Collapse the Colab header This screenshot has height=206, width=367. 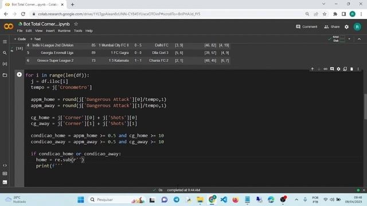tap(359, 39)
